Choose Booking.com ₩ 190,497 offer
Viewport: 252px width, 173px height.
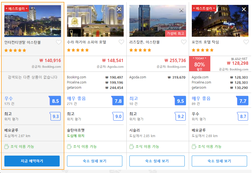pyautogui.click(x=95, y=77)
